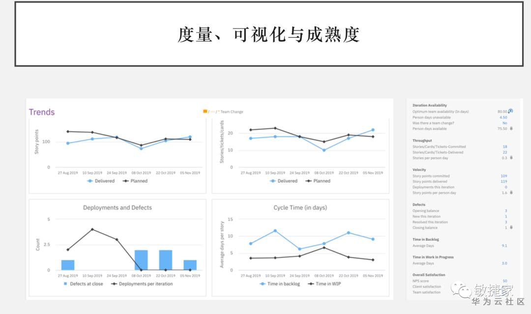Click the lock icon beside Story points per person day
Viewport: 531px width, 314px height.
point(511,192)
